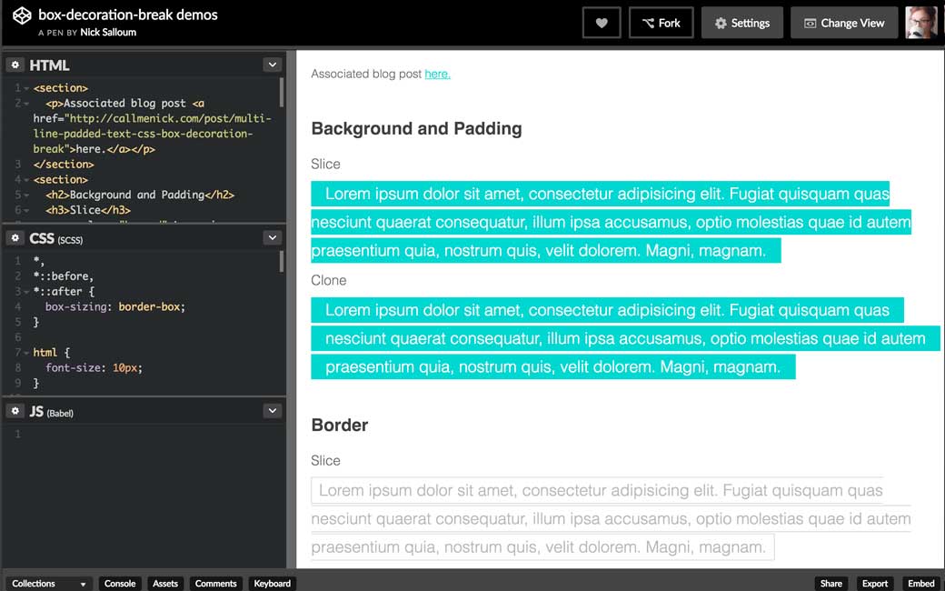Expand the HTML editor dropdown arrow
Viewport: 945px width, 591px height.
[x=272, y=65]
